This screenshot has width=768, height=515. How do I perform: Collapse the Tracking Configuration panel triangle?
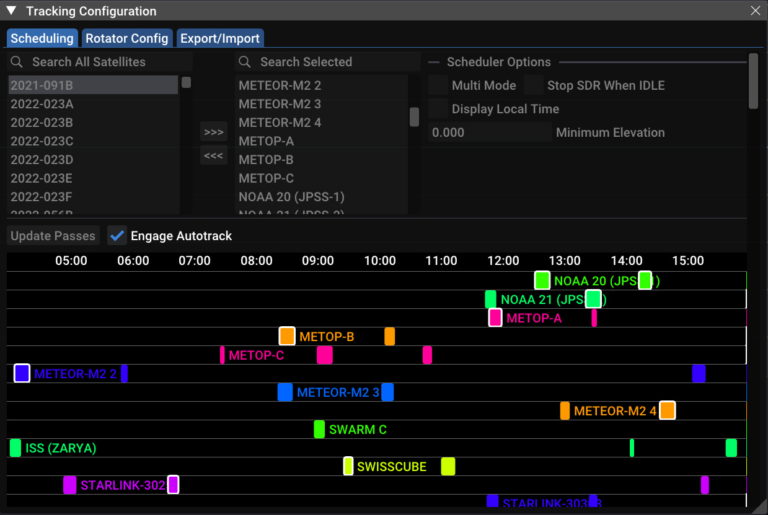11,11
